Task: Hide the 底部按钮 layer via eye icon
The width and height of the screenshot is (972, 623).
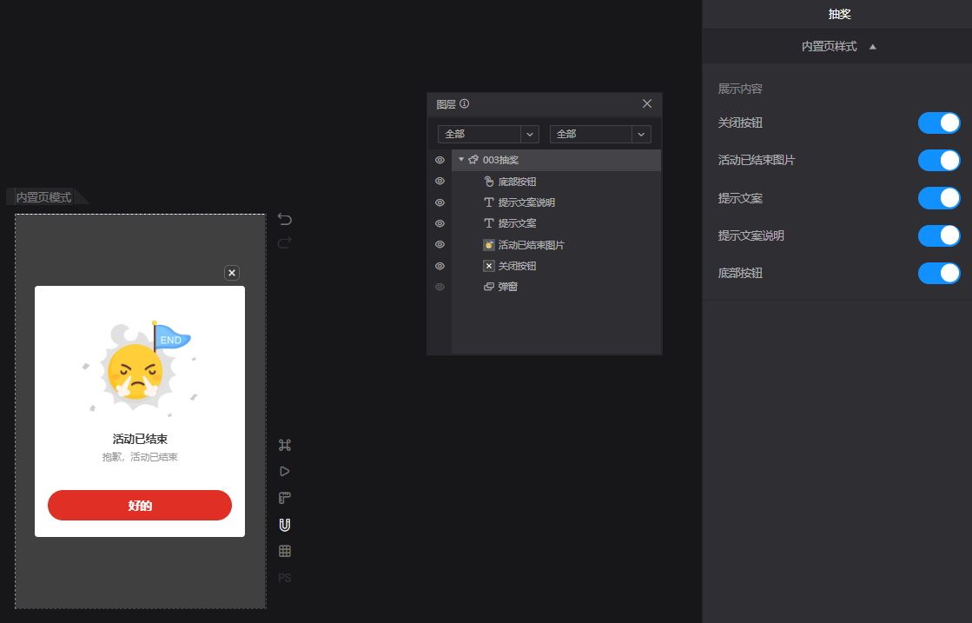Action: click(x=440, y=181)
